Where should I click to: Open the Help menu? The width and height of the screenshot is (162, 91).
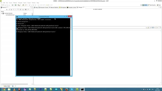(x=38, y=3)
